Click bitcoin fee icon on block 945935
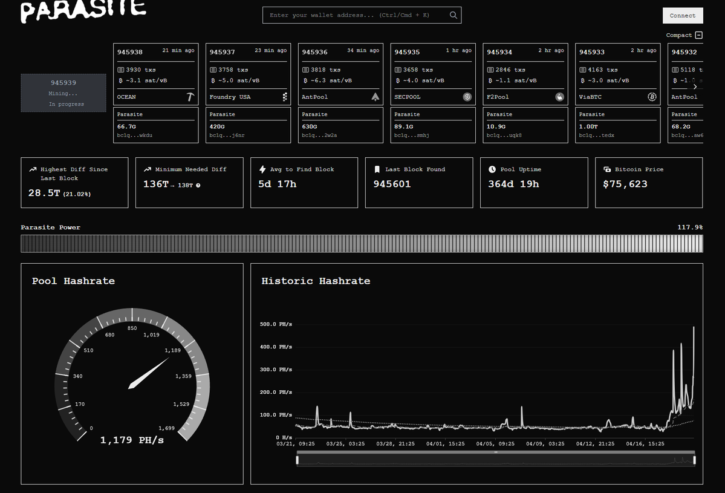The image size is (725, 493). click(x=398, y=80)
